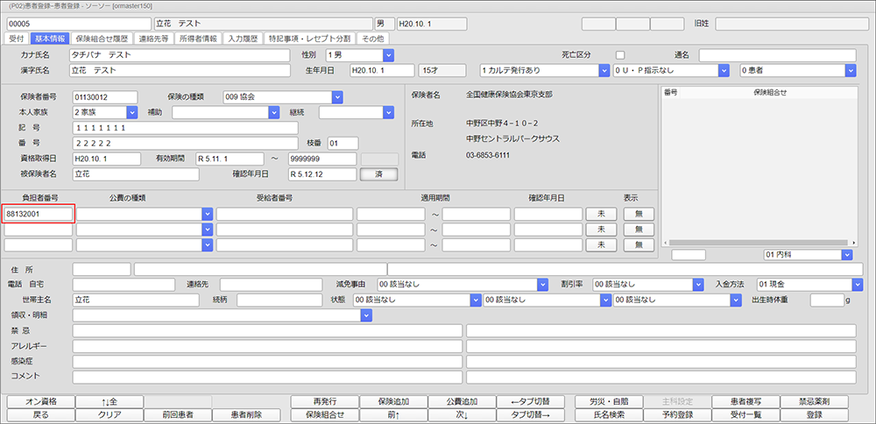Open the 性別 dropdown
This screenshot has height=424, width=876.
pyautogui.click(x=388, y=55)
